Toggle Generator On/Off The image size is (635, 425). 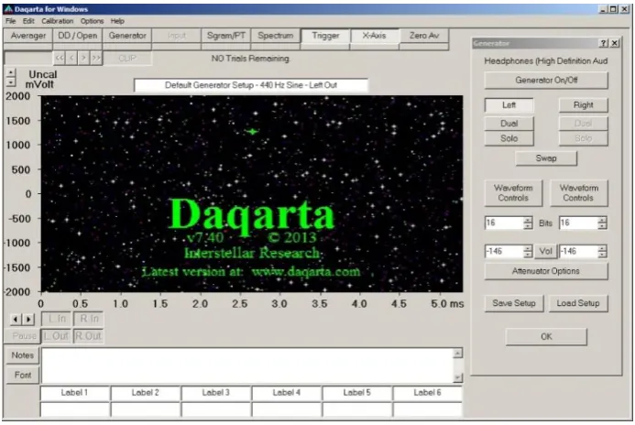[546, 80]
